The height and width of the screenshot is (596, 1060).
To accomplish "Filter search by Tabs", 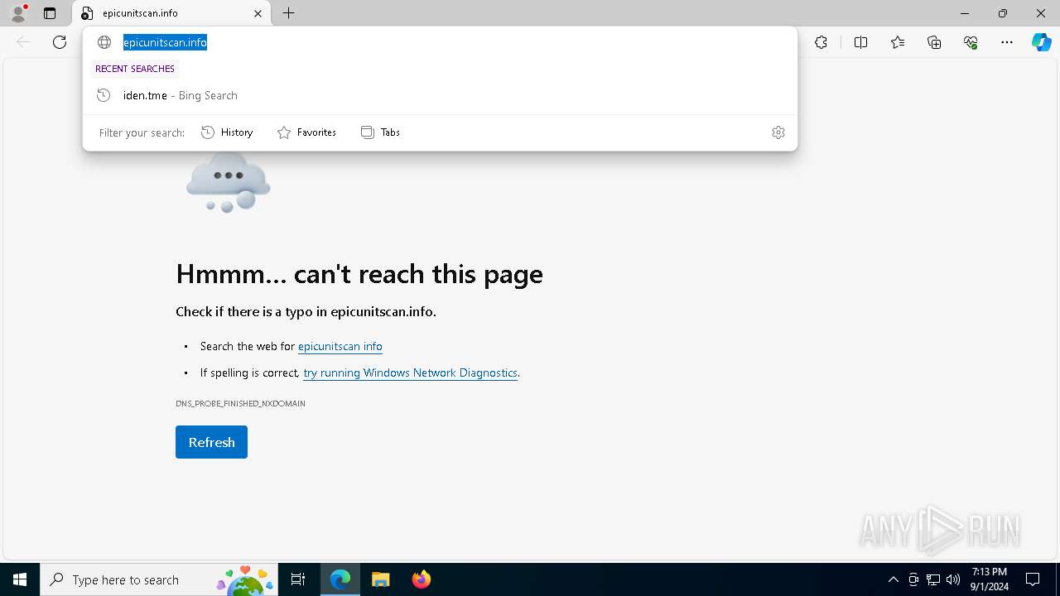I will [380, 132].
